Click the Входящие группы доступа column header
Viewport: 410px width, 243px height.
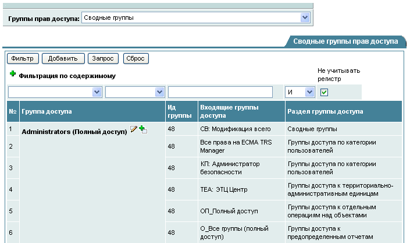241,111
